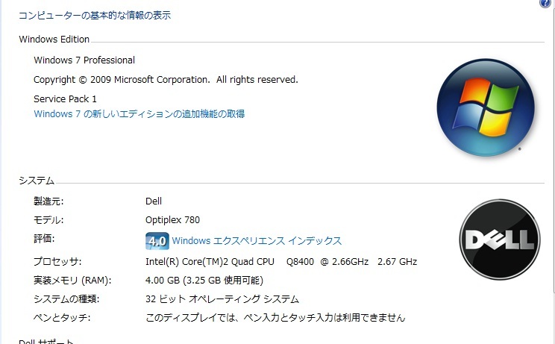
Task: Click the pen and touch availability text
Action: coord(275,318)
